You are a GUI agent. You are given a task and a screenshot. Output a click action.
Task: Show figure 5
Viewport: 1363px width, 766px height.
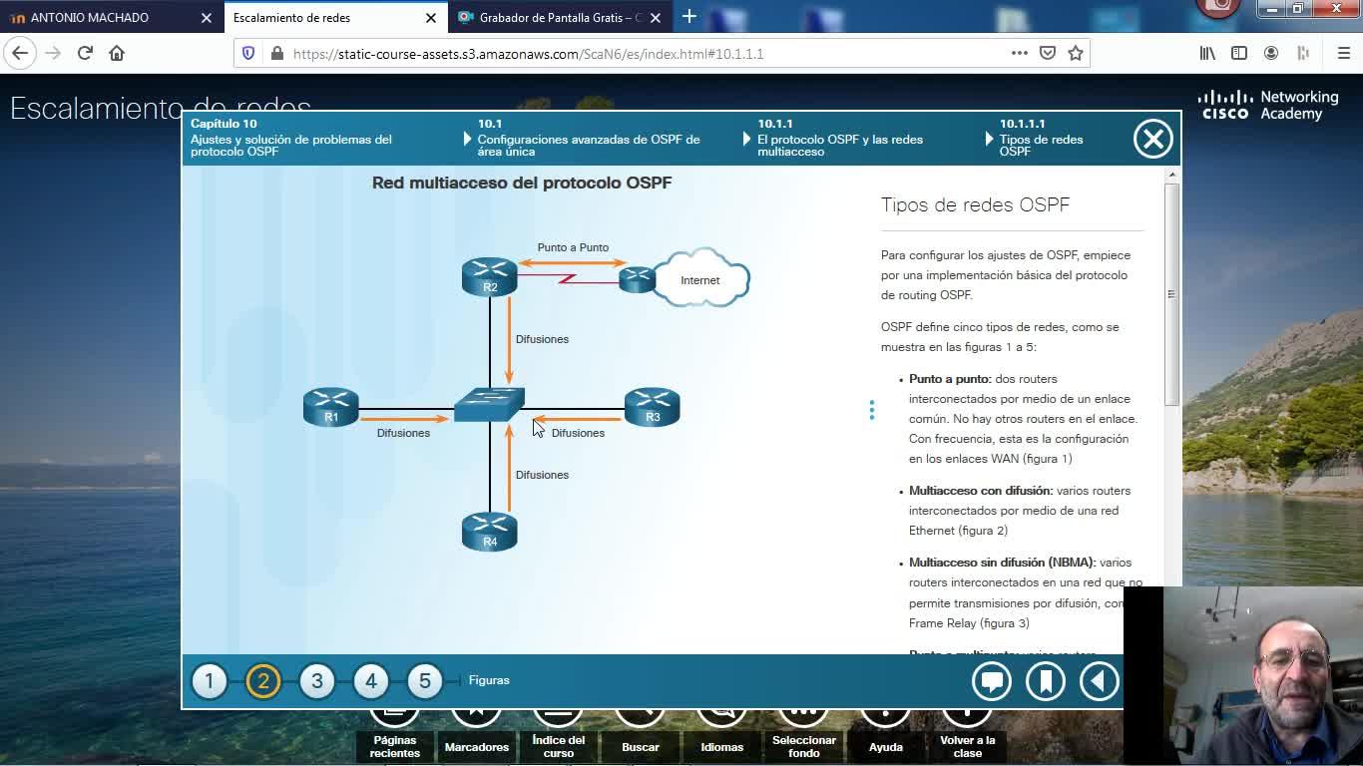click(x=425, y=681)
